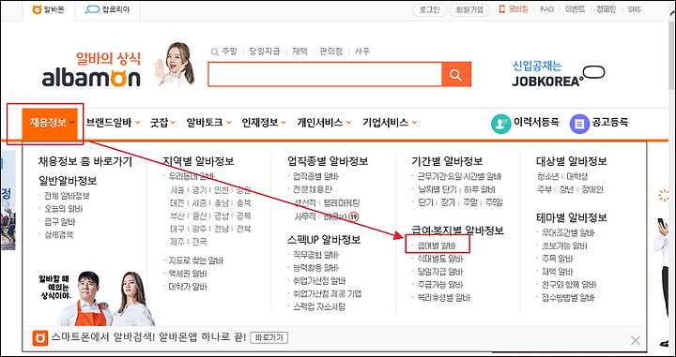Open 우대조건별 알바
Screen dimensions: 676x357
[568, 233]
